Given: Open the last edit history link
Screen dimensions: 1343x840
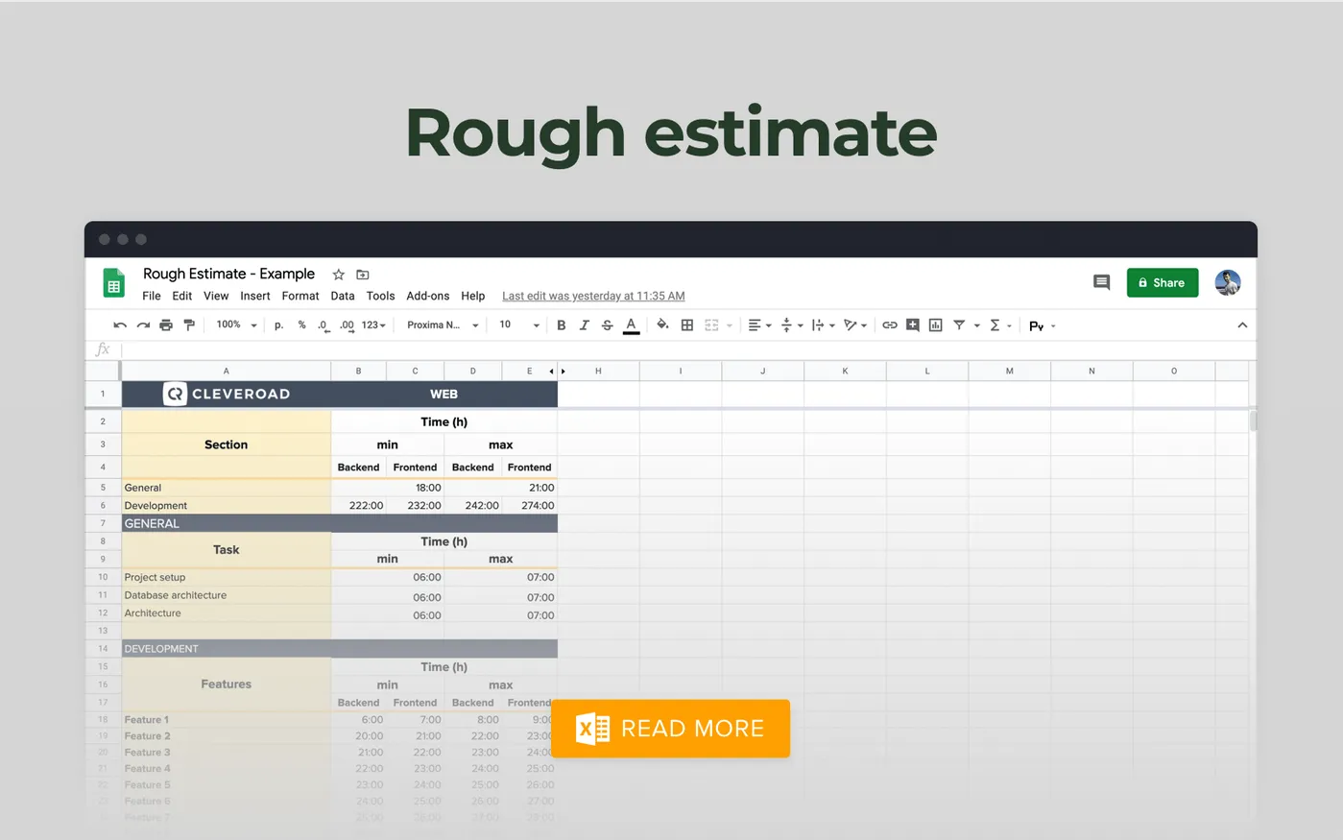Looking at the screenshot, I should coord(593,297).
